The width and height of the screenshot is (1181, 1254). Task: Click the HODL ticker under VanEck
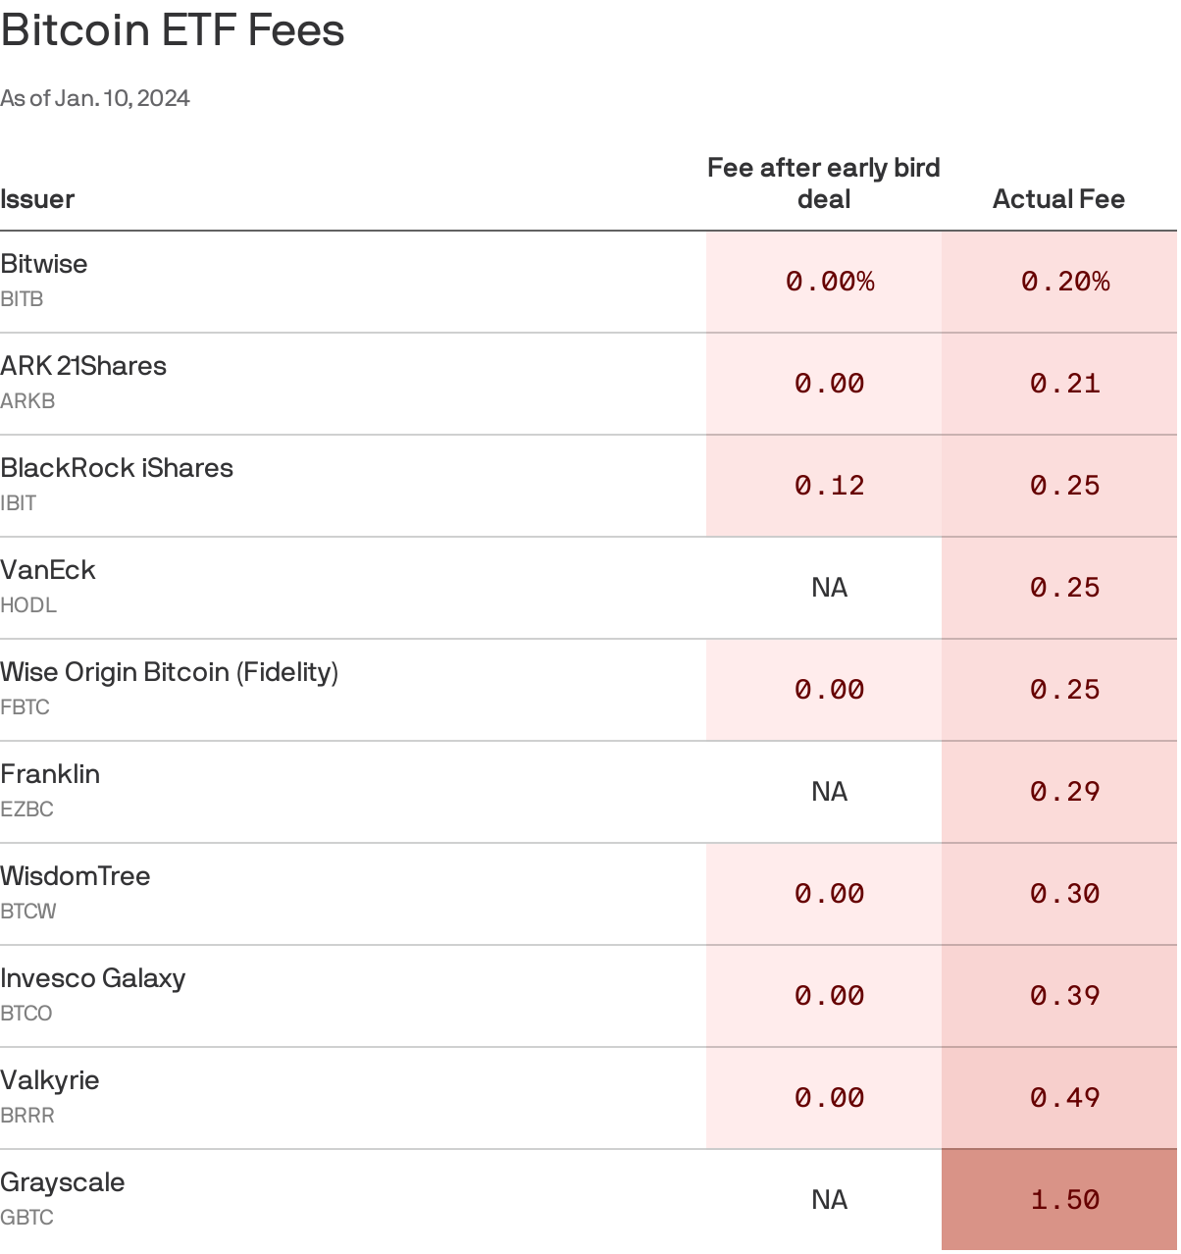tap(28, 605)
